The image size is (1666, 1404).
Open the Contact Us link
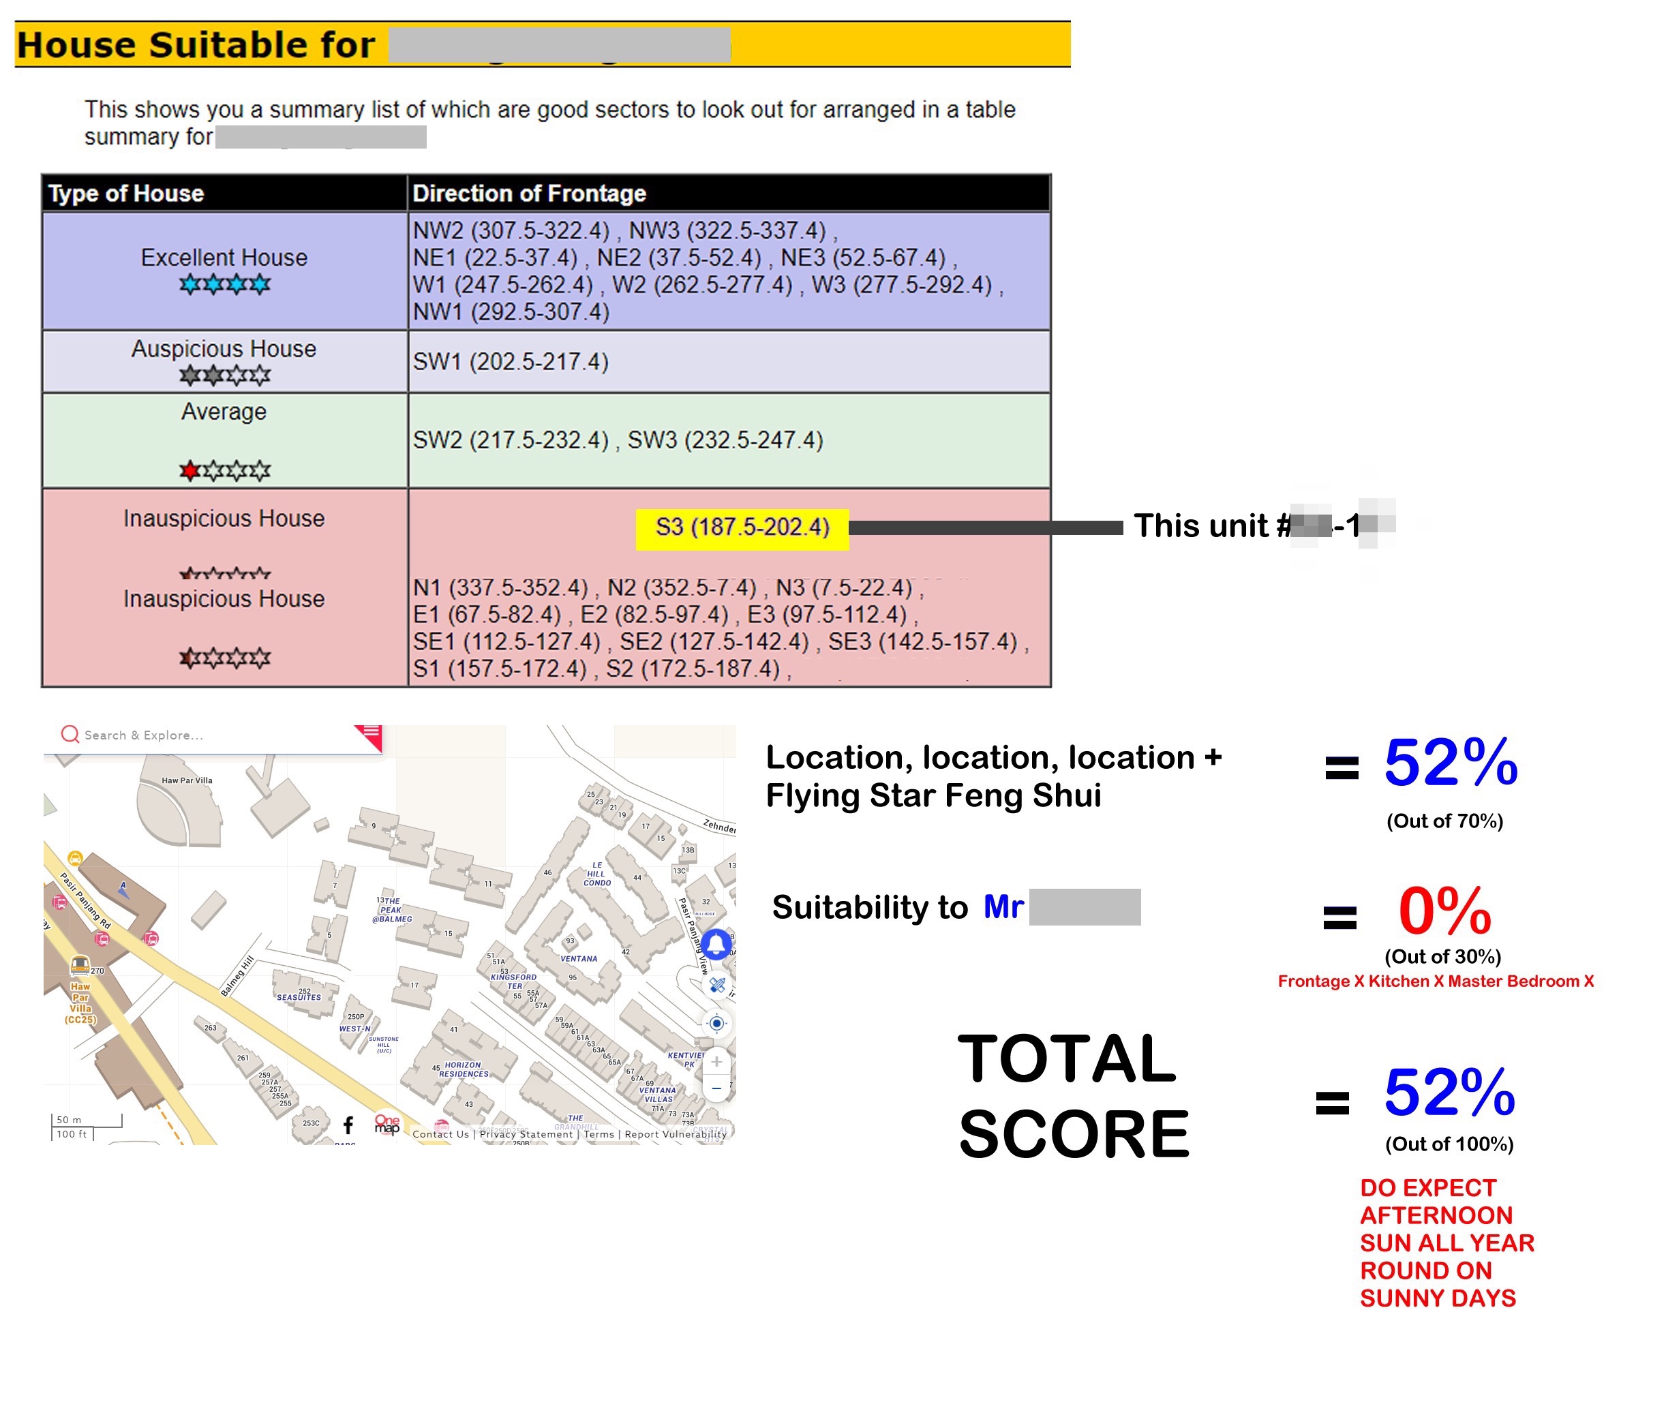[x=440, y=1134]
